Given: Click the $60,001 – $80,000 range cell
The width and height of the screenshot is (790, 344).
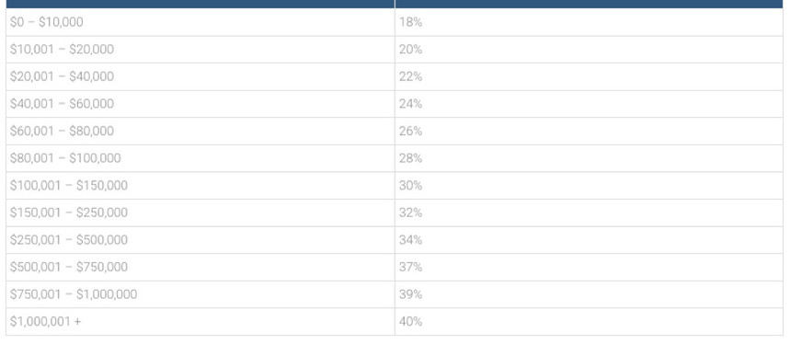Looking at the screenshot, I should tap(200, 131).
